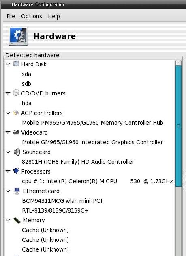Click the Hard Disk drive icon
The height and width of the screenshot is (256, 186).
click(x=16, y=63)
